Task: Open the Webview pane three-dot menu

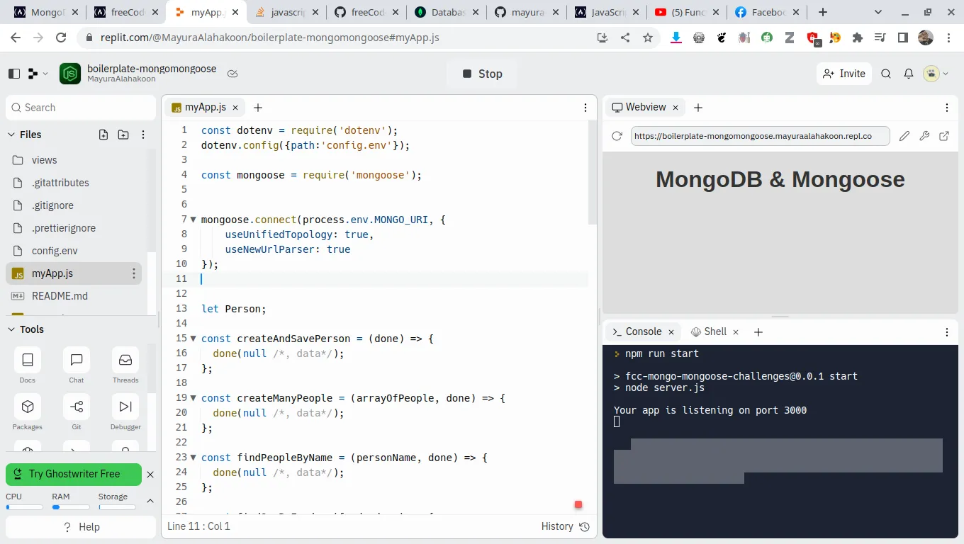Action: [x=947, y=108]
